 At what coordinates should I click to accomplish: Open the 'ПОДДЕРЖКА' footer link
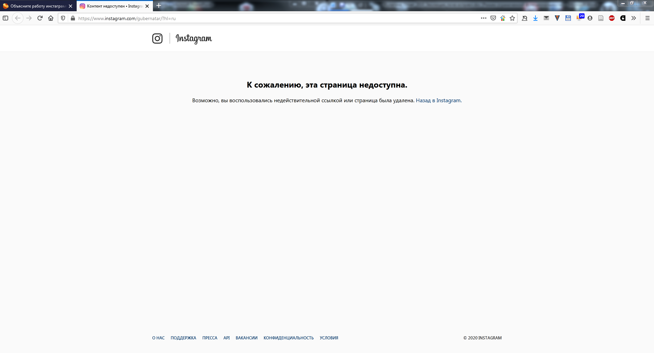pos(183,338)
